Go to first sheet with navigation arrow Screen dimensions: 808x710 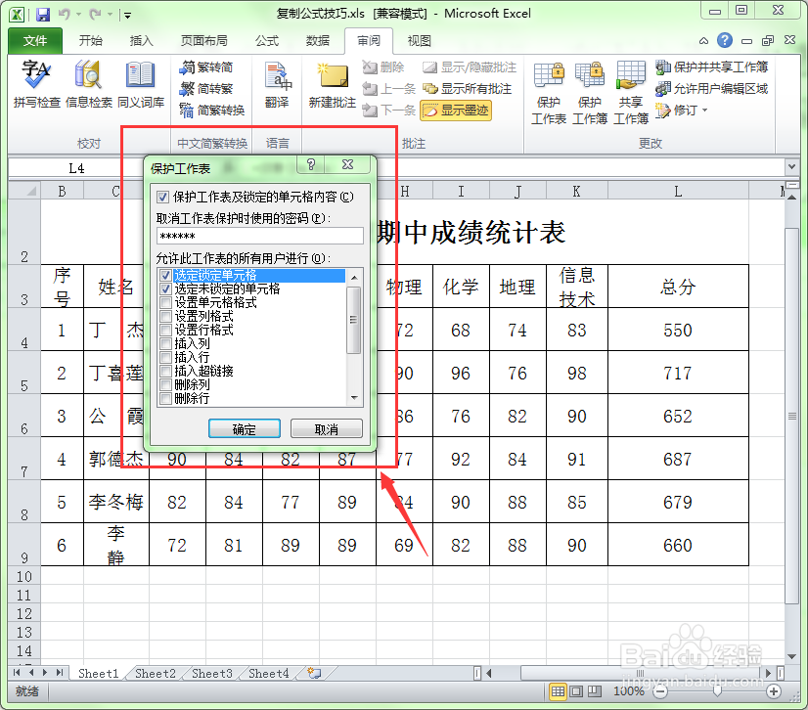click(17, 673)
